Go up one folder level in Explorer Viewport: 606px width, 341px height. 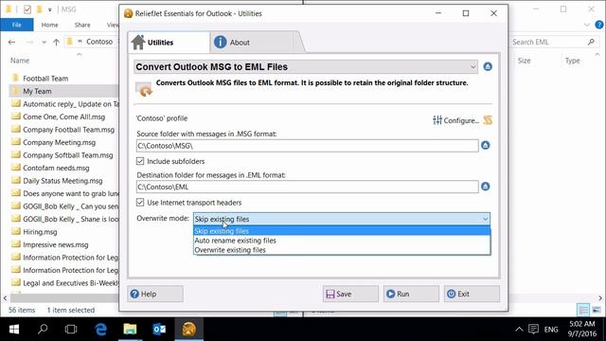[x=56, y=42]
